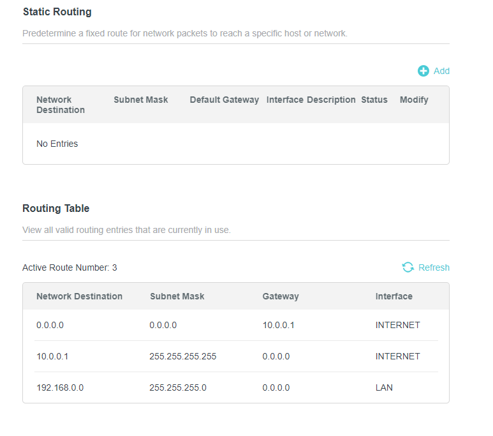Viewport: 493px width, 436px height.
Task: Select the No Entries placeholder row
Action: 57,144
